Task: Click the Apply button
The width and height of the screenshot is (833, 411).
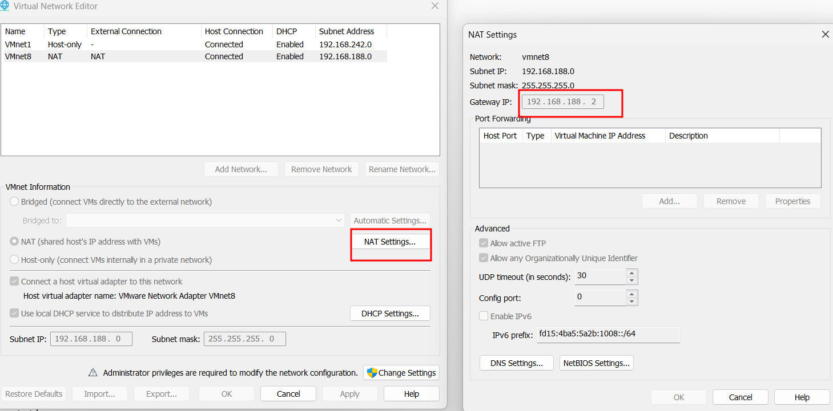Action: click(x=350, y=394)
